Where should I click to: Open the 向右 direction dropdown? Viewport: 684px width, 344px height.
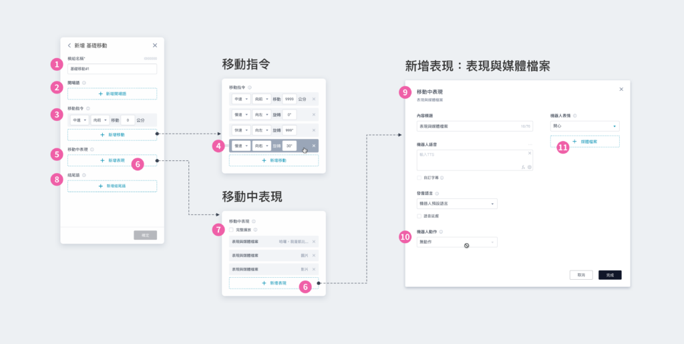(262, 146)
